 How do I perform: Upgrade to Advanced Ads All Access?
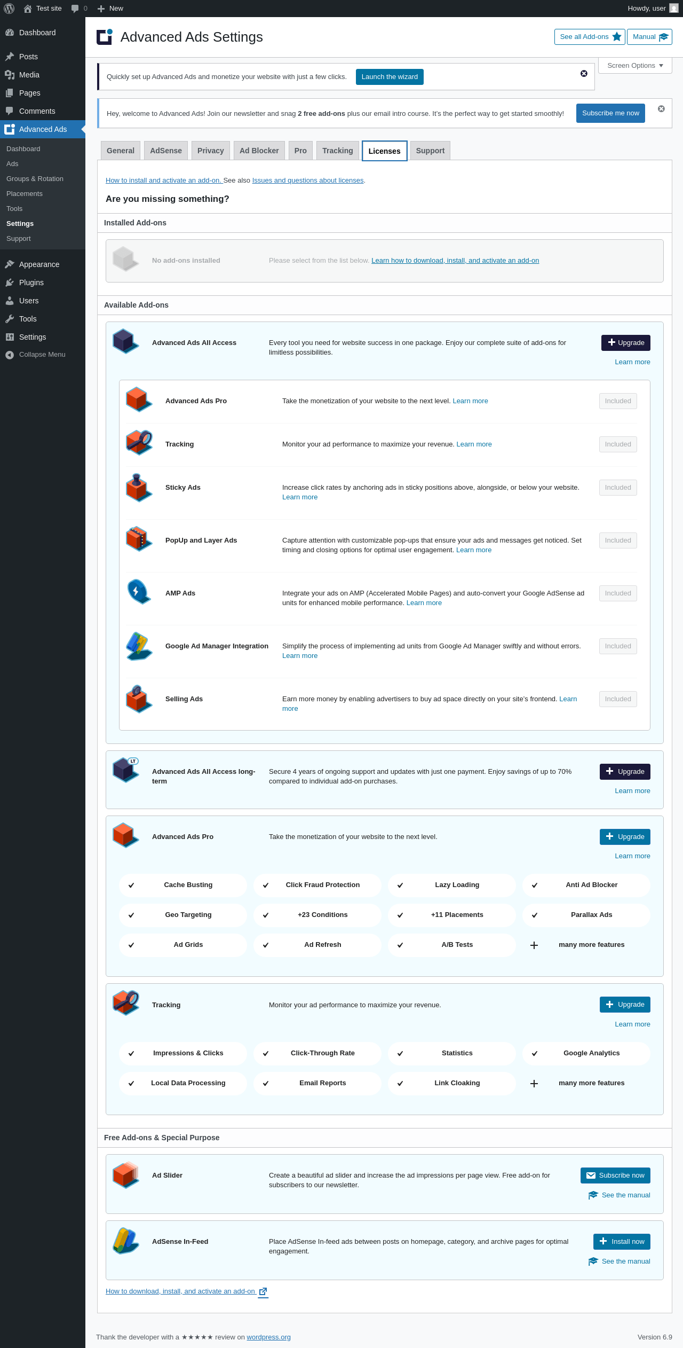tap(626, 343)
